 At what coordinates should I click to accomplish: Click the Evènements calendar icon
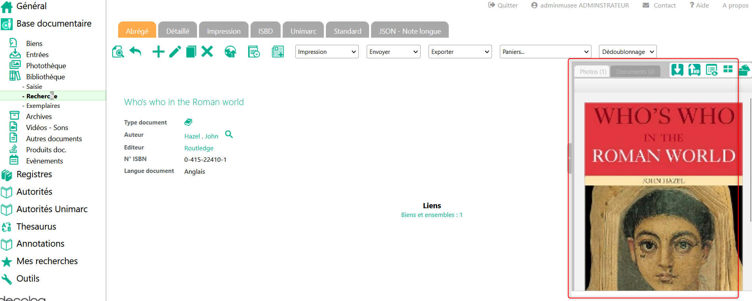pos(14,160)
